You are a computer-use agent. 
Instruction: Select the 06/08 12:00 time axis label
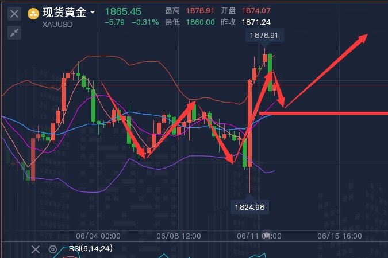coord(178,236)
